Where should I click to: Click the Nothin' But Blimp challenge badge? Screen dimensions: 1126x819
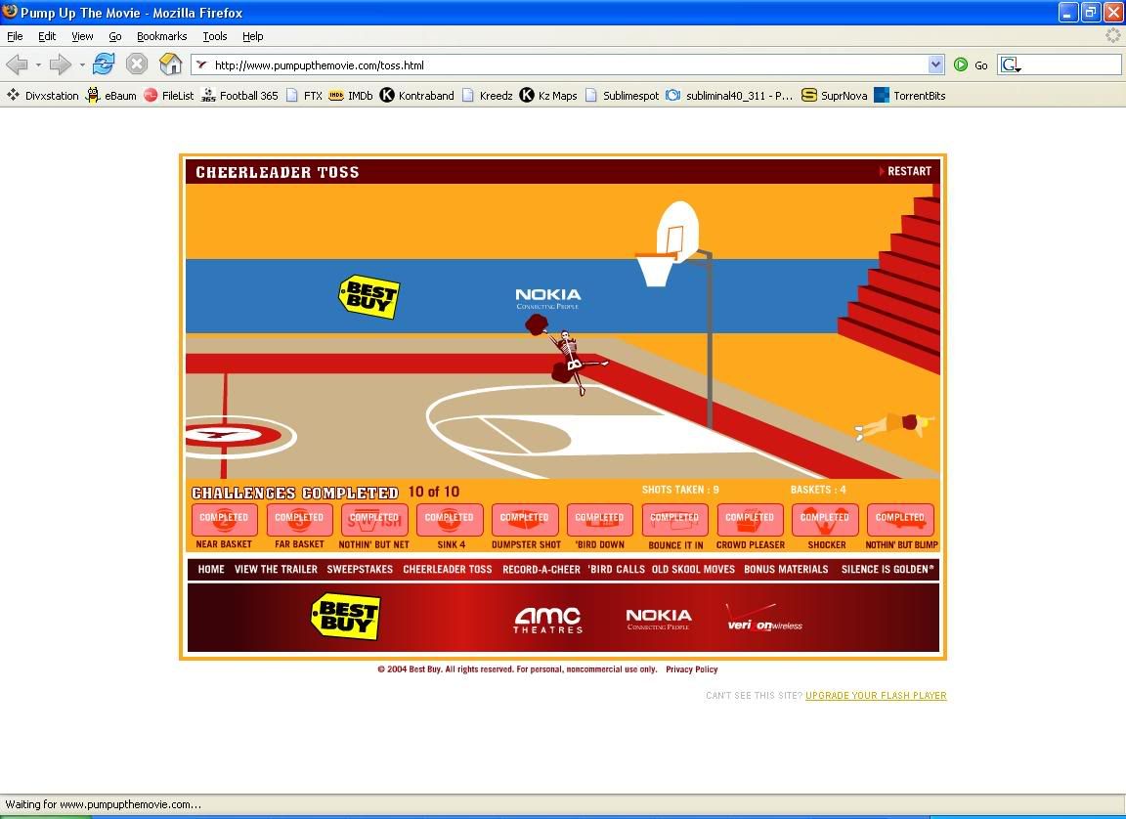click(x=900, y=520)
